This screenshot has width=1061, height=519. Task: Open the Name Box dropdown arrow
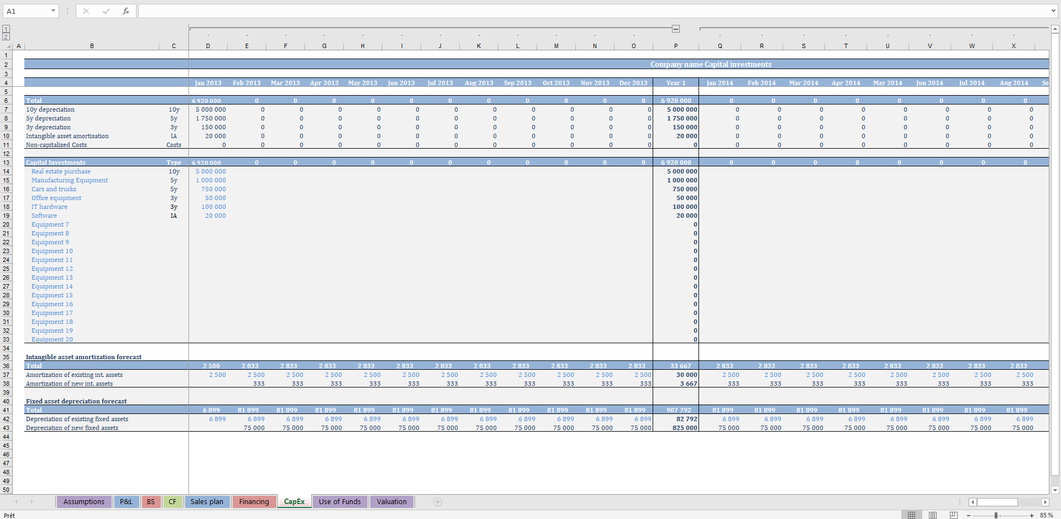tap(53, 11)
